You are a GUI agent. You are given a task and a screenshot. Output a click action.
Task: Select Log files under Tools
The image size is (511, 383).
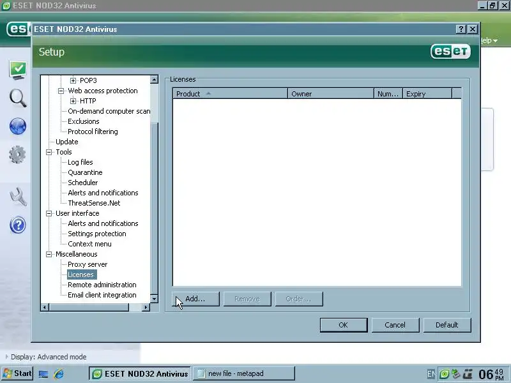tap(80, 162)
